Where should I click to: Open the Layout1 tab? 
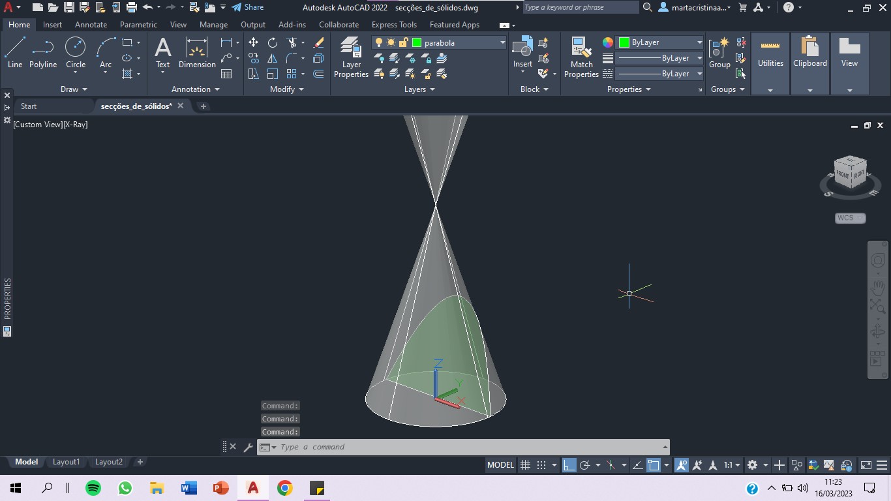[x=66, y=462]
